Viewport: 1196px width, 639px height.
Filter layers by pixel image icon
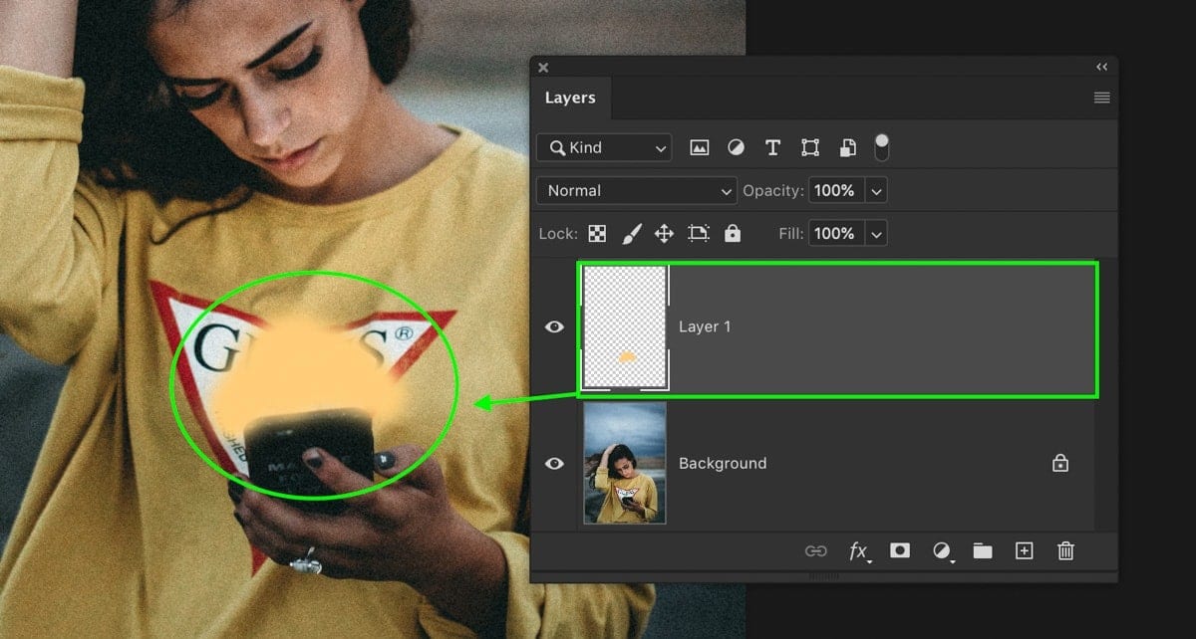(x=700, y=147)
